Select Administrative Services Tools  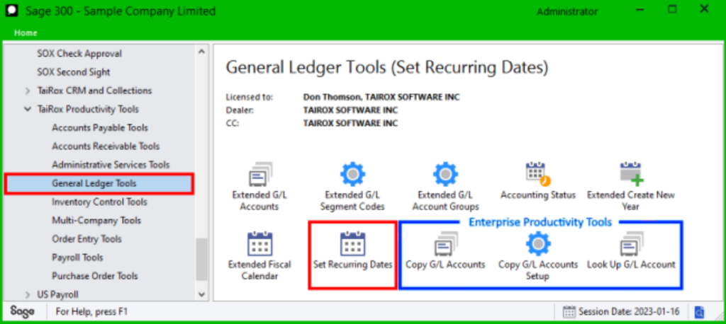[x=111, y=165]
